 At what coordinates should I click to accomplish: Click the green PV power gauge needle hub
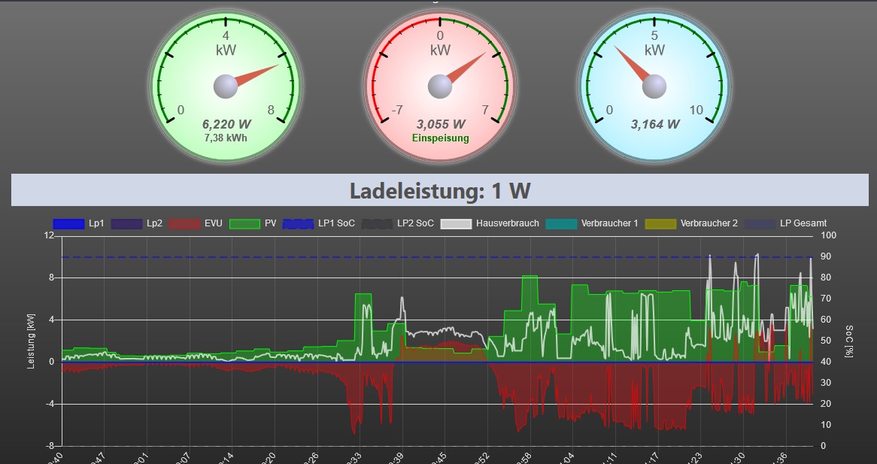225,86
